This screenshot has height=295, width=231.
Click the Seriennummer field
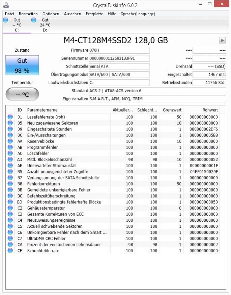(x=119, y=58)
